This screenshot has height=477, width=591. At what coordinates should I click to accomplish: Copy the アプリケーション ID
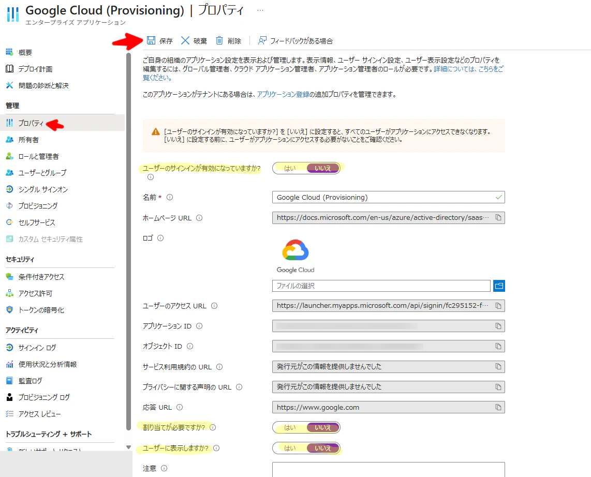tap(498, 326)
